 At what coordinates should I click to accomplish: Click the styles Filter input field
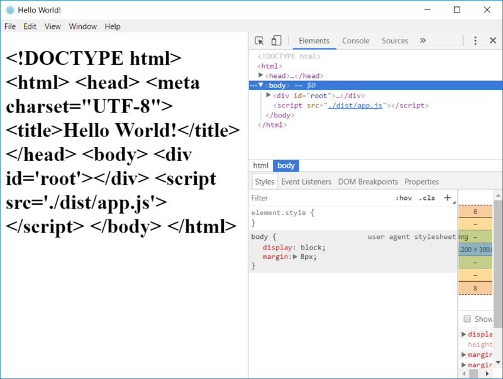321,198
